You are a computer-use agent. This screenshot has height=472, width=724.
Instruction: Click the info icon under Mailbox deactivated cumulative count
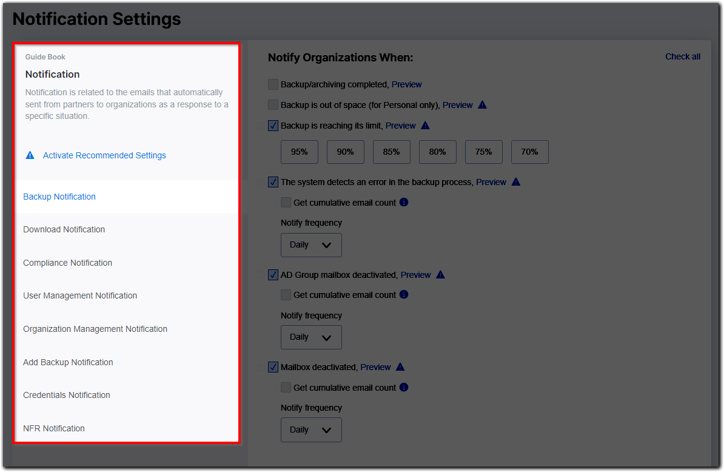404,387
